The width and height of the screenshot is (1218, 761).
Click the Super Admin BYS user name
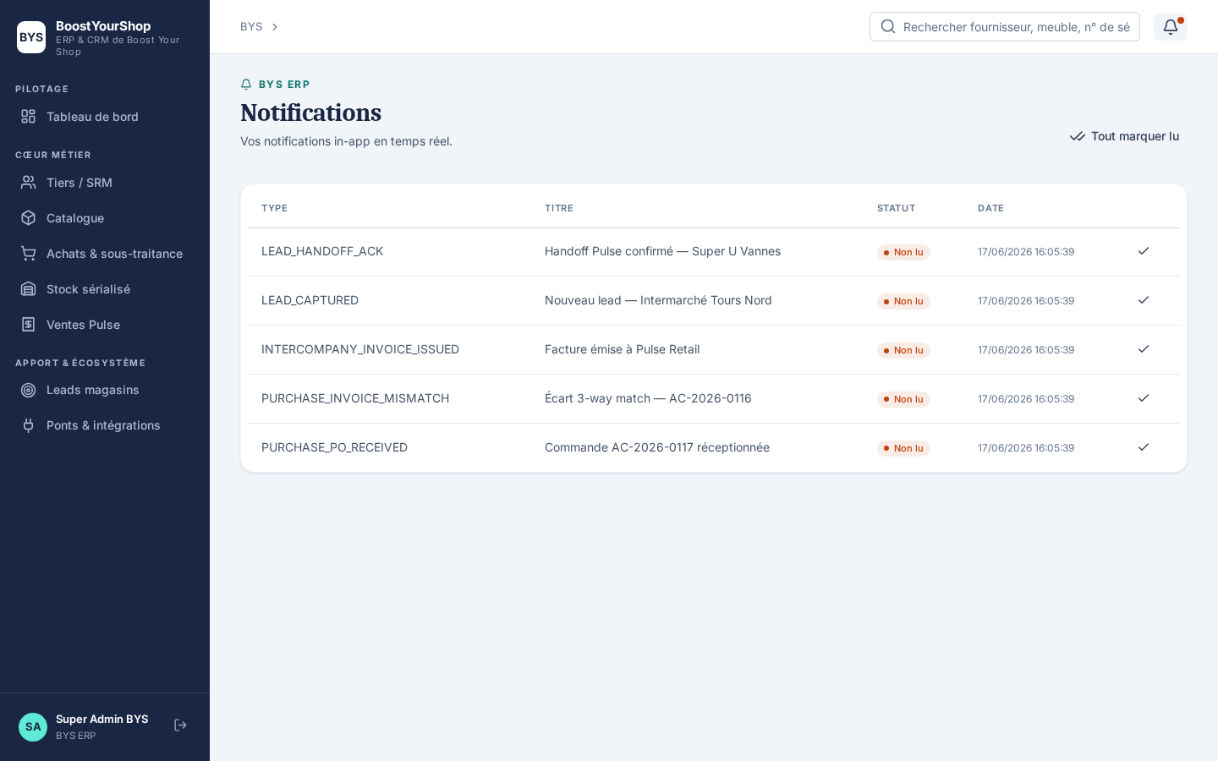[x=101, y=719]
